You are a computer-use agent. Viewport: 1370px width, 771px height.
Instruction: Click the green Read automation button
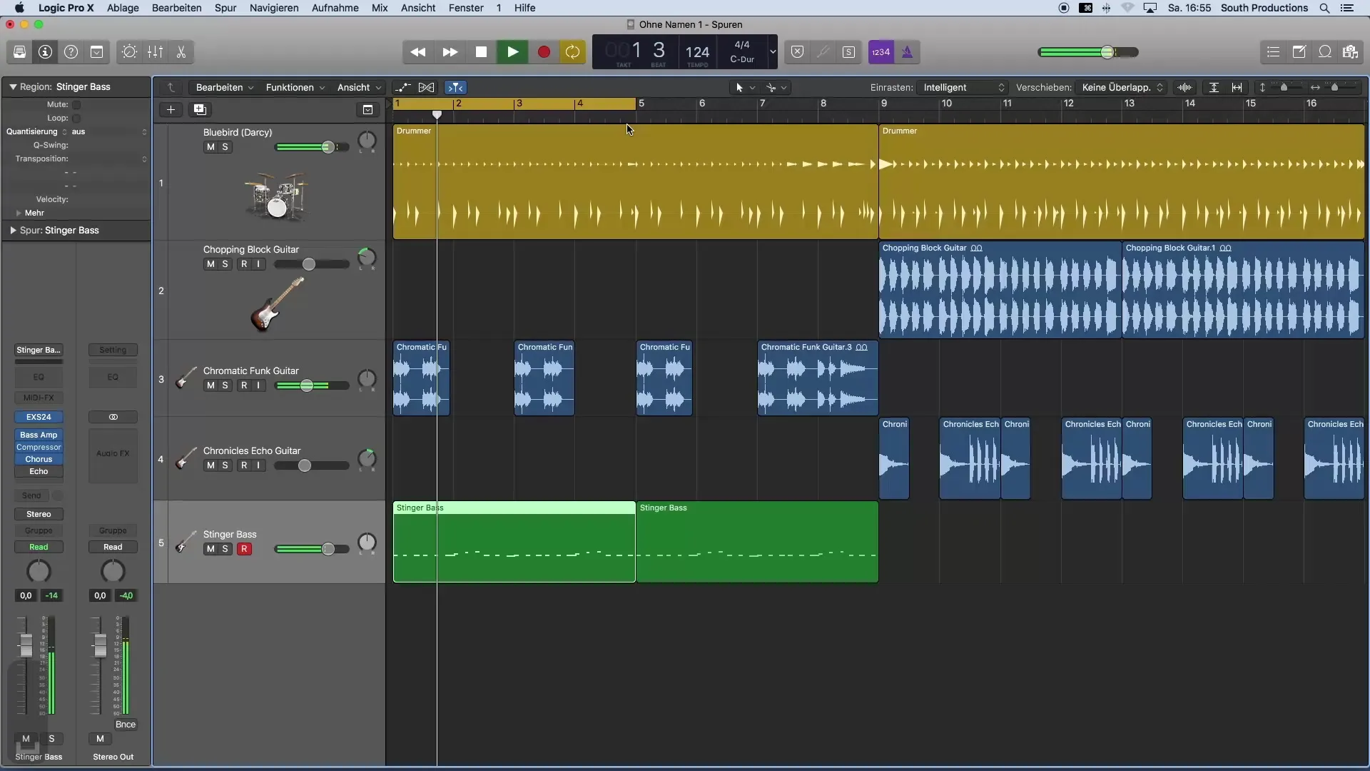(x=39, y=547)
